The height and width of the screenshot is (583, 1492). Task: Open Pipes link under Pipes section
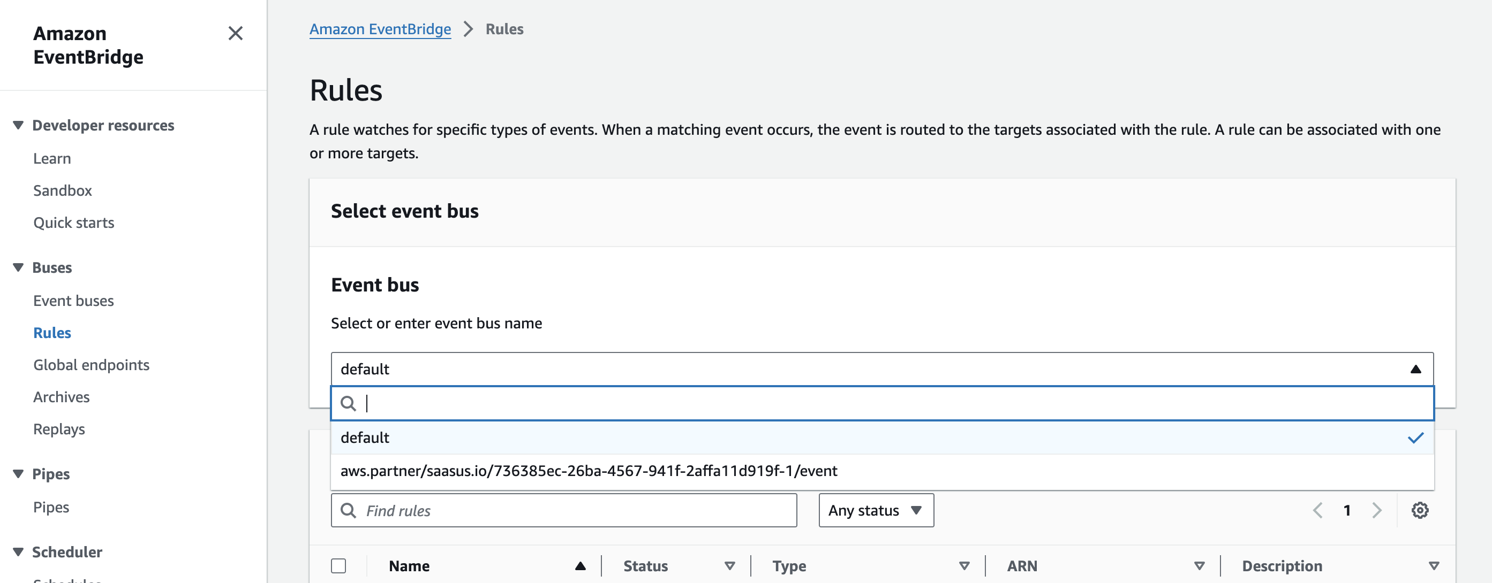51,507
